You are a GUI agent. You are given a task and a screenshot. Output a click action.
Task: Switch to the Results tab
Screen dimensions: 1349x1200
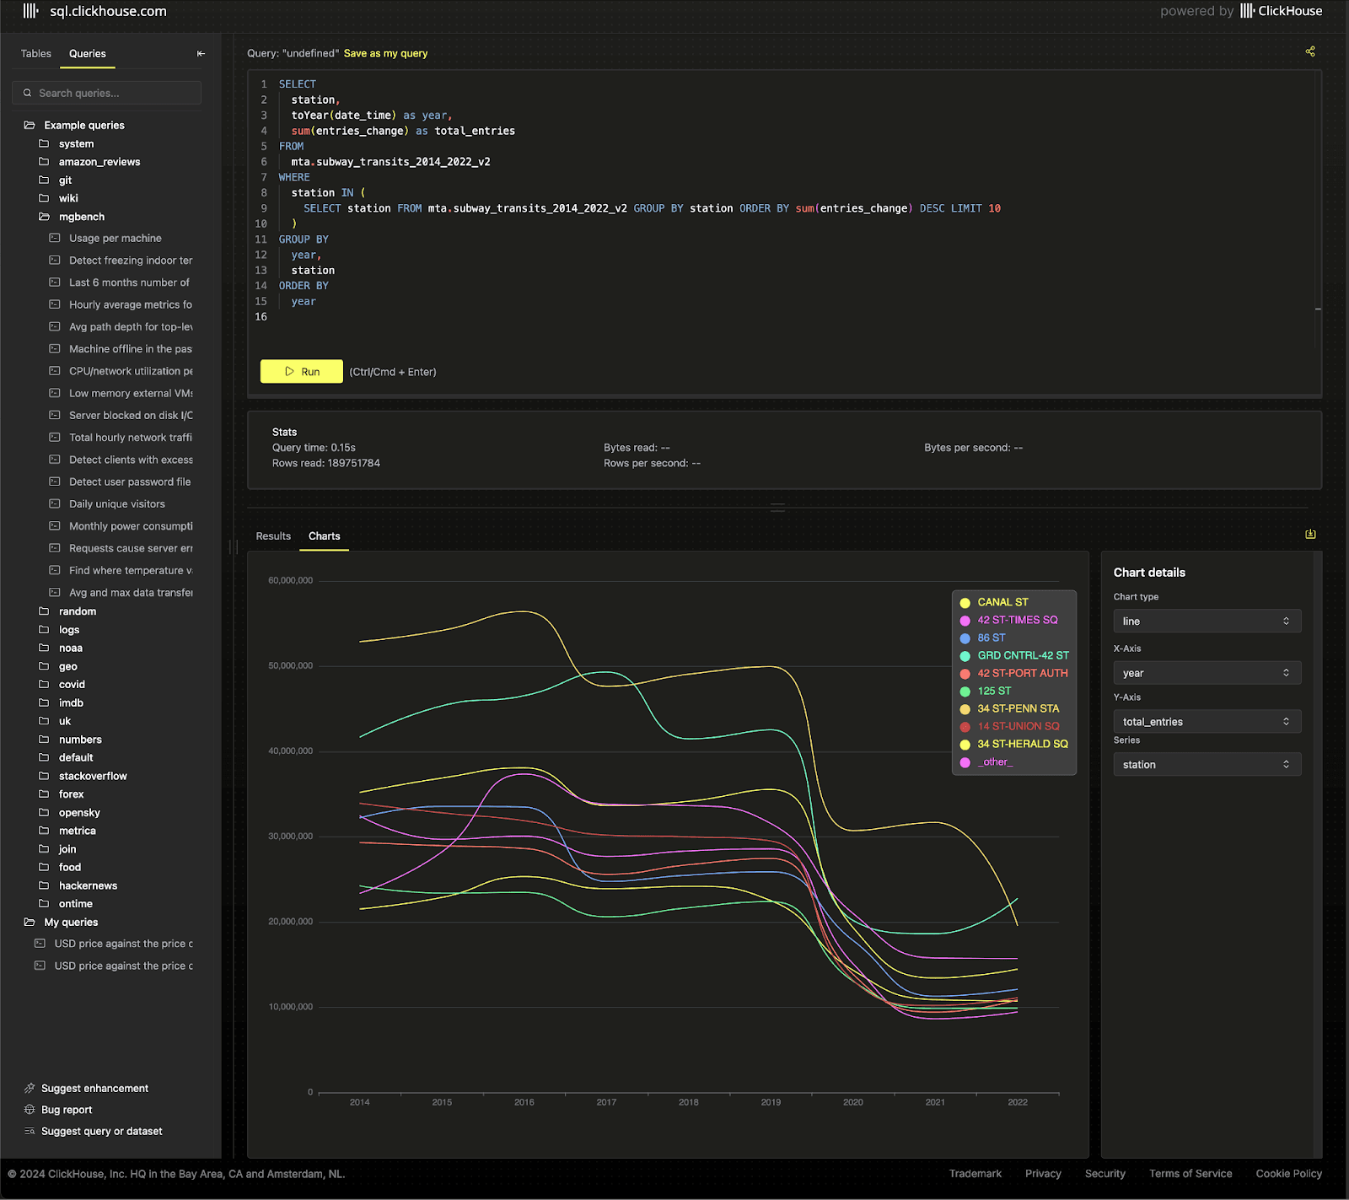(273, 536)
